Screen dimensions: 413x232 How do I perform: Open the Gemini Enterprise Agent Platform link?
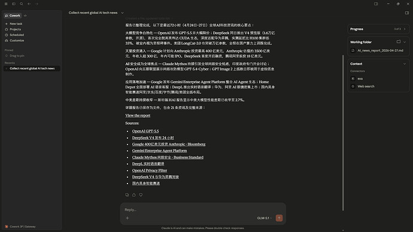coord(159,151)
